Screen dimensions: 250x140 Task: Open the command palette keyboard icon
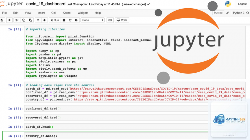coord(110,20)
